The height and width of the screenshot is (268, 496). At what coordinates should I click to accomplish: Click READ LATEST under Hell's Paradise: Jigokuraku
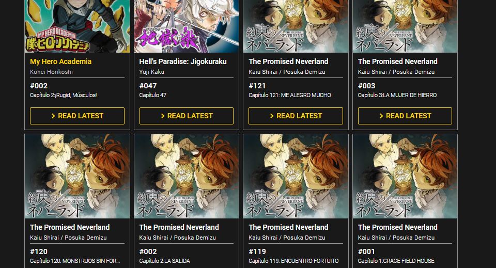click(187, 116)
